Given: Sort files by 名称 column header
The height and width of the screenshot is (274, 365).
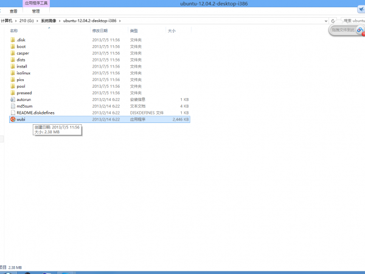Looking at the screenshot, I should coord(14,30).
